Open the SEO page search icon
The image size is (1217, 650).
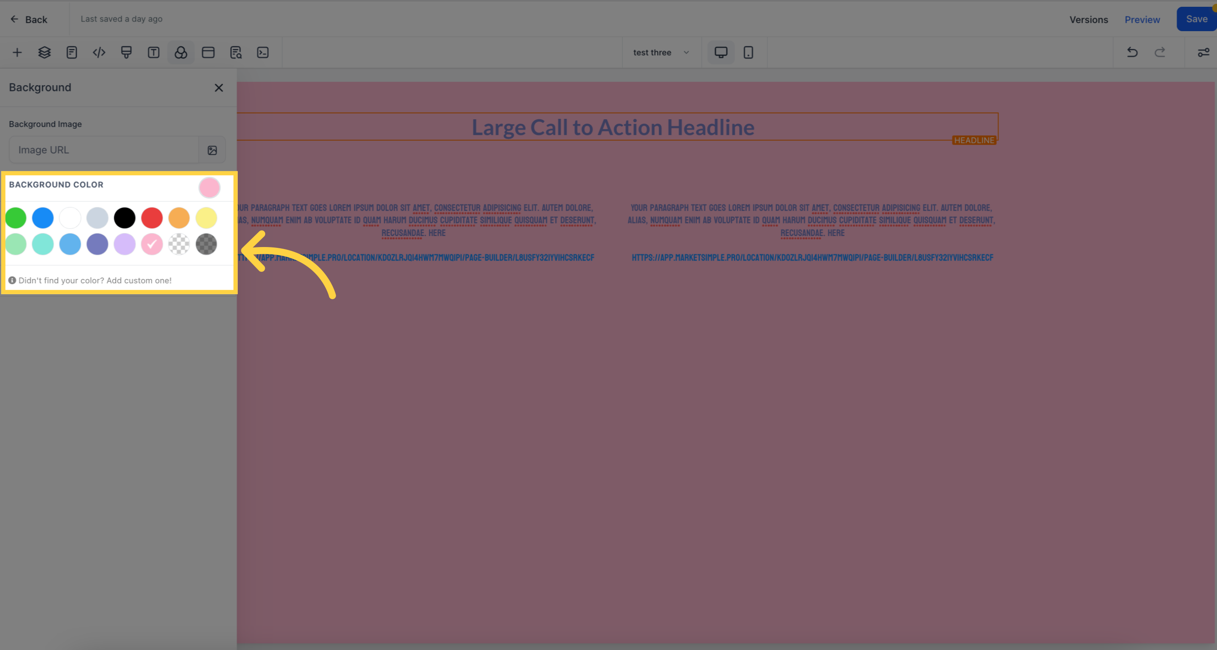point(236,52)
